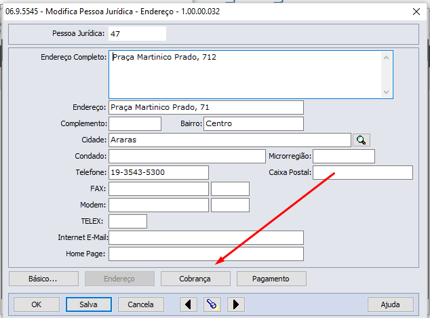Confirm with the OK button
Viewport: 430px width, 318px height.
[x=37, y=304]
